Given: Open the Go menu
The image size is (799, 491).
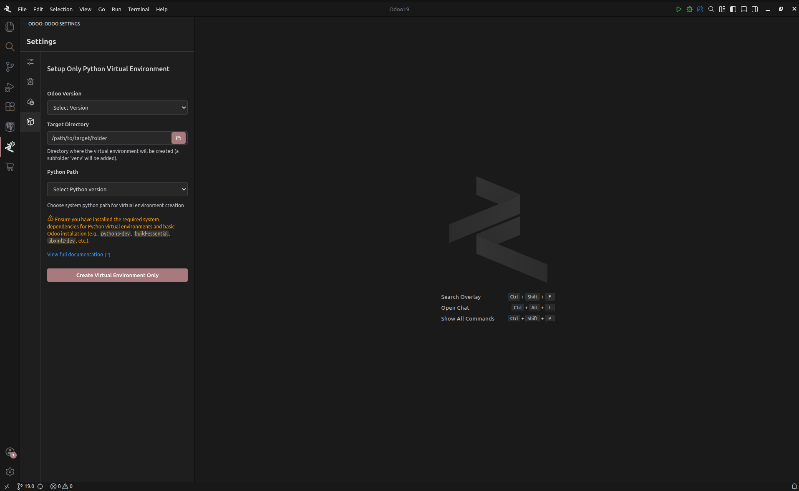Looking at the screenshot, I should tap(101, 9).
